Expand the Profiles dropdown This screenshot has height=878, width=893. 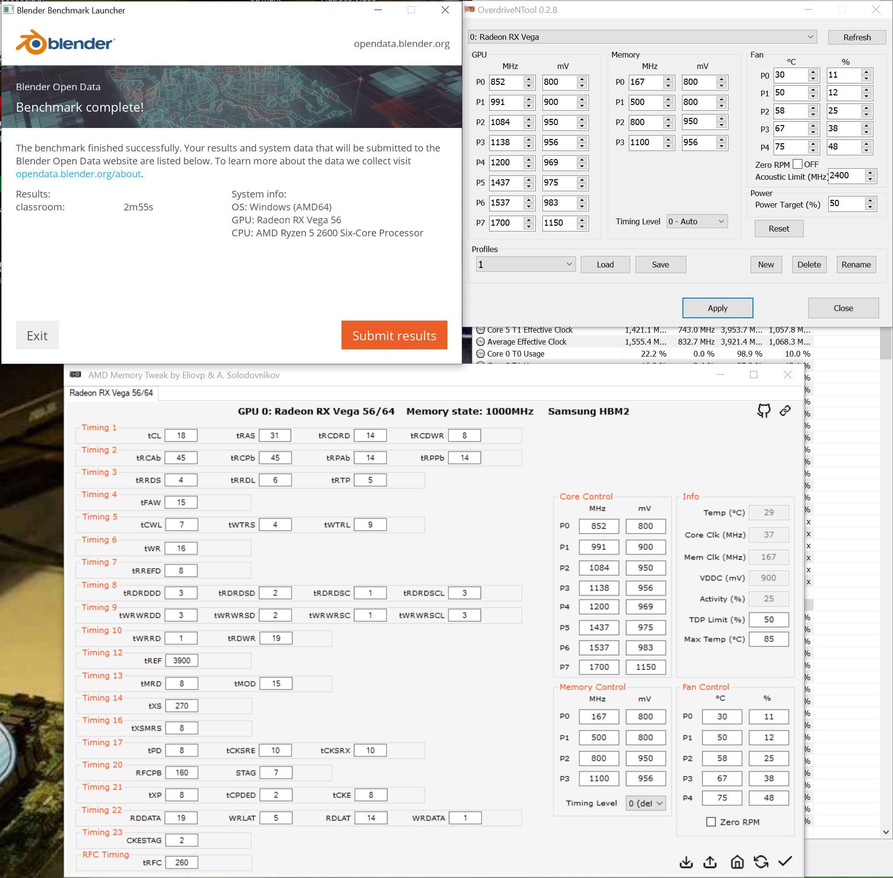click(526, 264)
